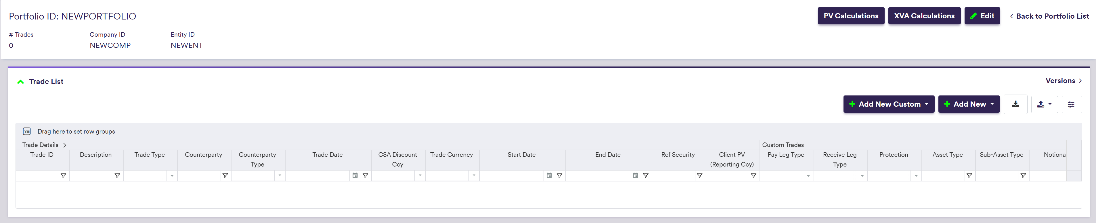Collapse the Trade List section
The width and height of the screenshot is (1096, 223).
tap(20, 82)
